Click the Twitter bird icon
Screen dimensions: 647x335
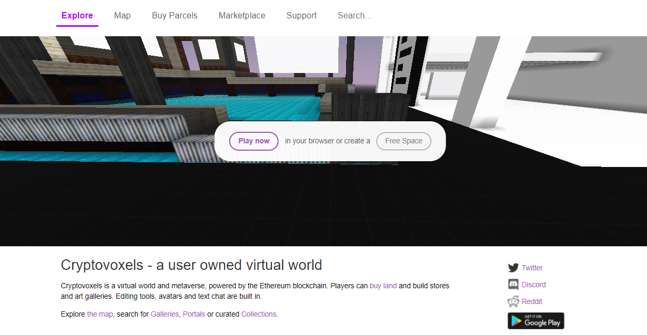(513, 268)
